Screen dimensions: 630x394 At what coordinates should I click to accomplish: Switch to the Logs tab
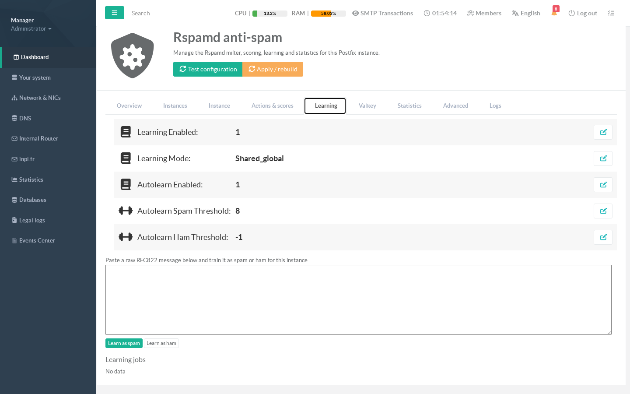pyautogui.click(x=495, y=106)
